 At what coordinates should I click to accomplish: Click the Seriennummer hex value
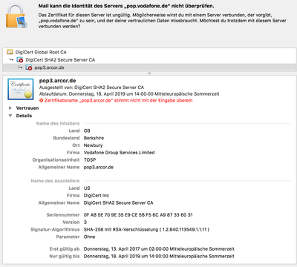[x=138, y=215]
